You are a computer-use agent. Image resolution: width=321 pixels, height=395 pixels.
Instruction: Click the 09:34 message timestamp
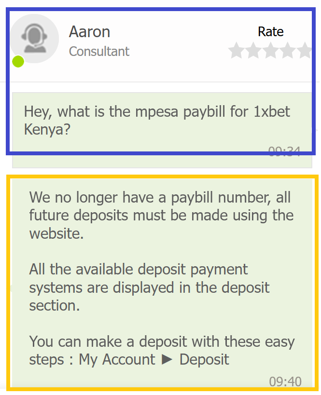click(x=284, y=151)
